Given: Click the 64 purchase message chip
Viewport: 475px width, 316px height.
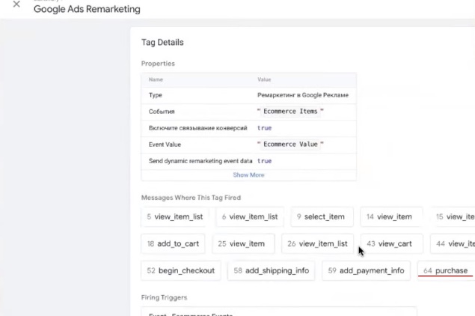Looking at the screenshot, I should coord(445,270).
